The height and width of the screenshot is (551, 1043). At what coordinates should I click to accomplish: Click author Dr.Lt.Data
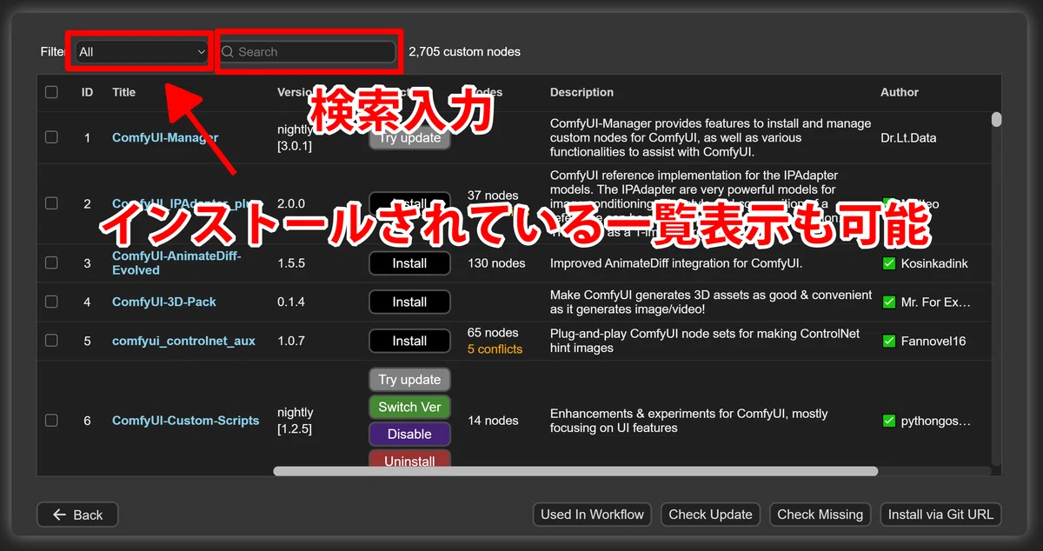(908, 137)
